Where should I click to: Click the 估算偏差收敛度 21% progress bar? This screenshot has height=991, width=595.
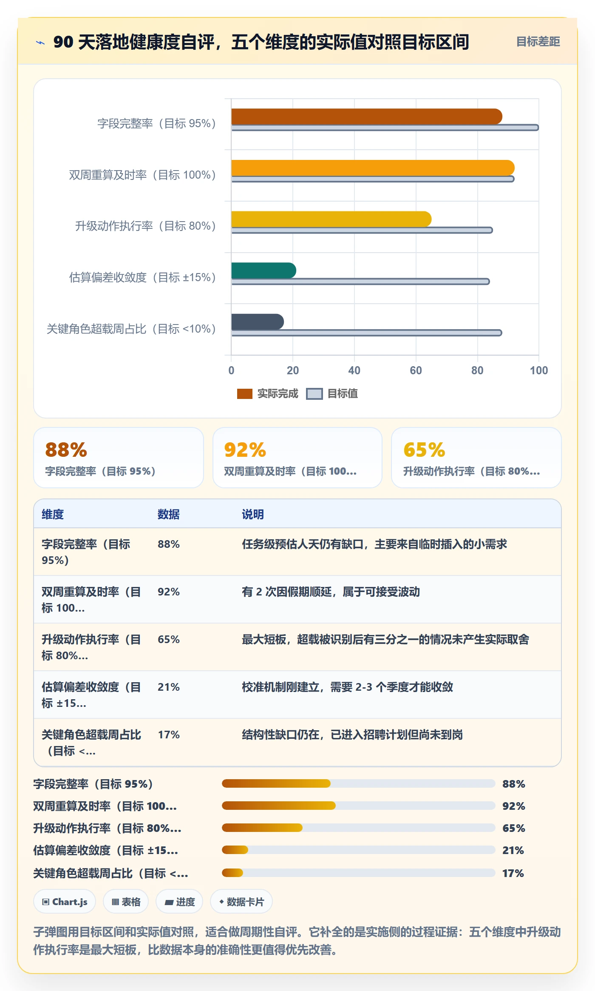359,850
